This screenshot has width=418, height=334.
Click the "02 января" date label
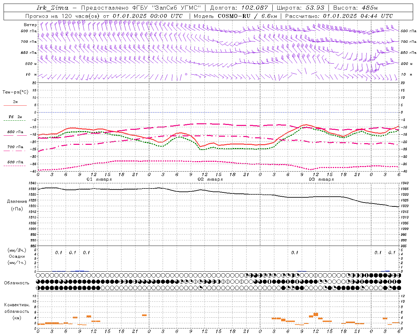[210, 179]
